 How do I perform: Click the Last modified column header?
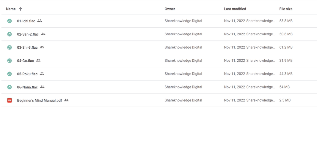(235, 9)
